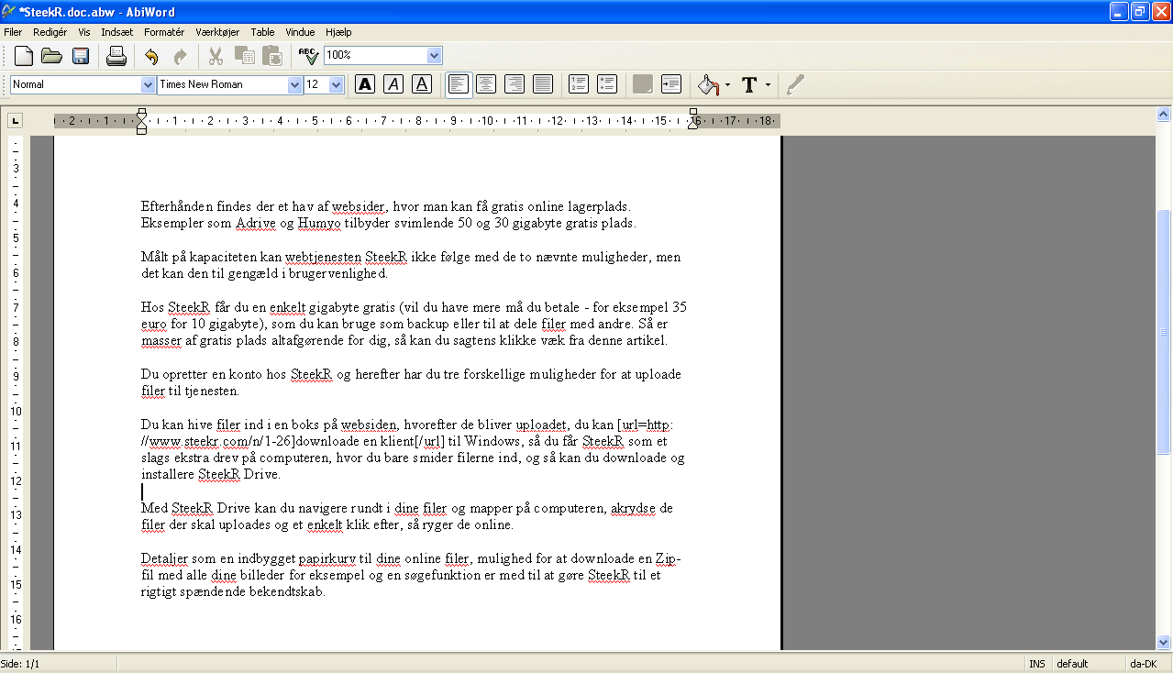Screen dimensions: 1173x673
Task: Open the zoom percentage dropdown
Action: pos(434,55)
